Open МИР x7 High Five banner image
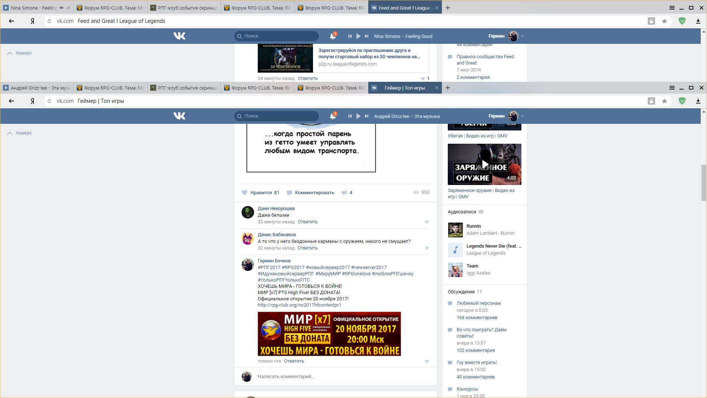The image size is (707, 398). [x=329, y=334]
